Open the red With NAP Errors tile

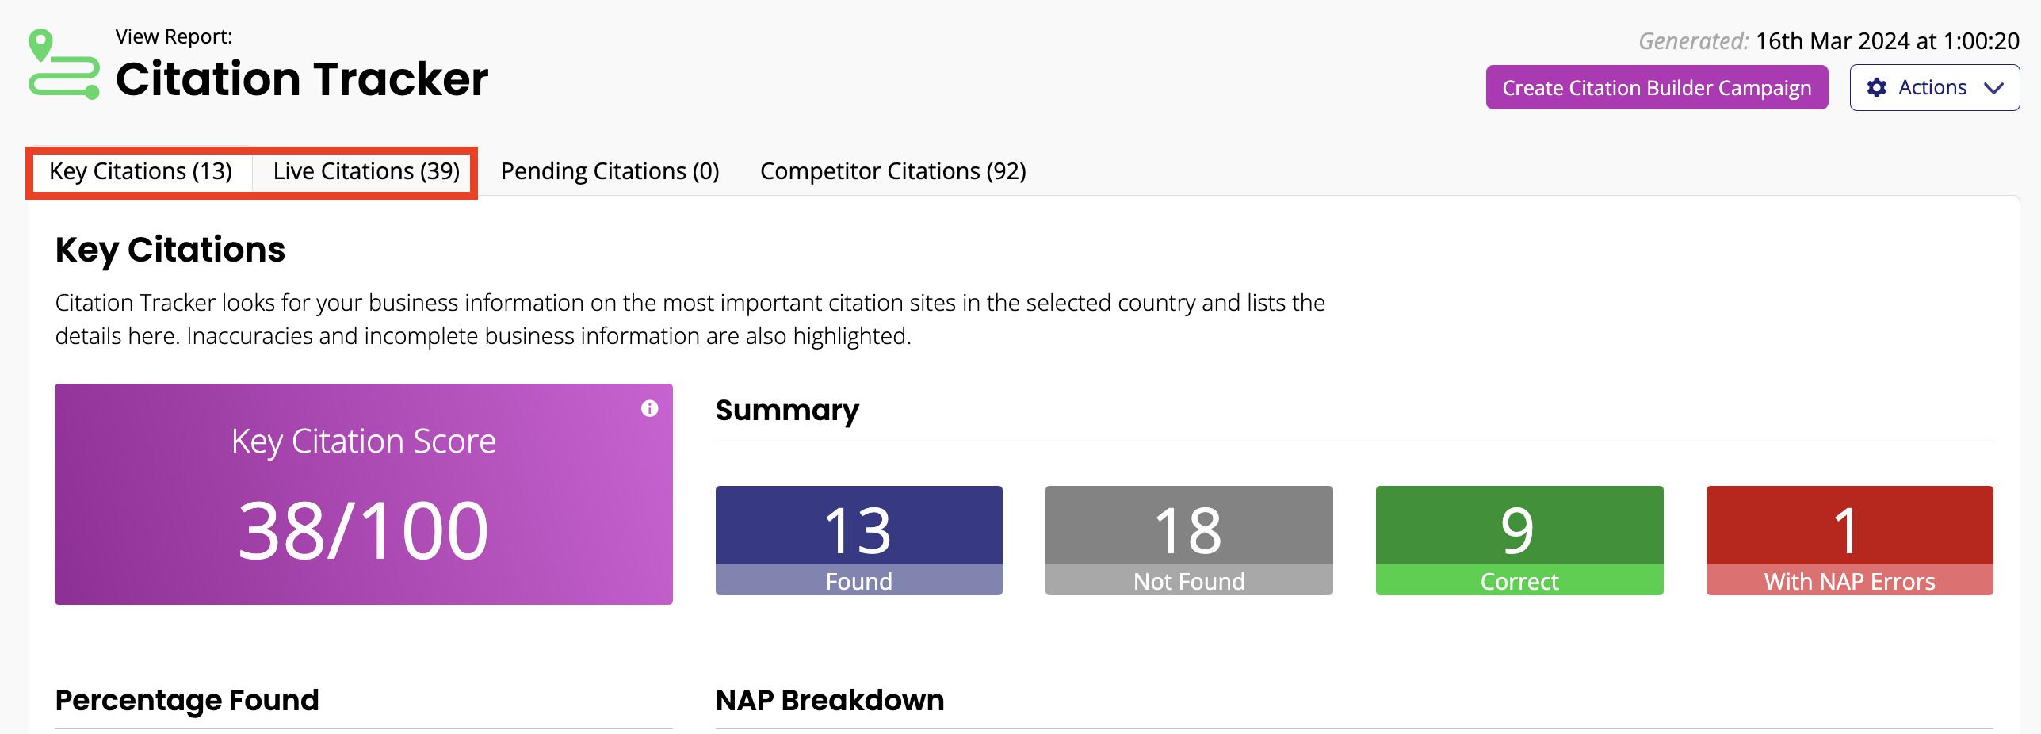pos(1849,540)
